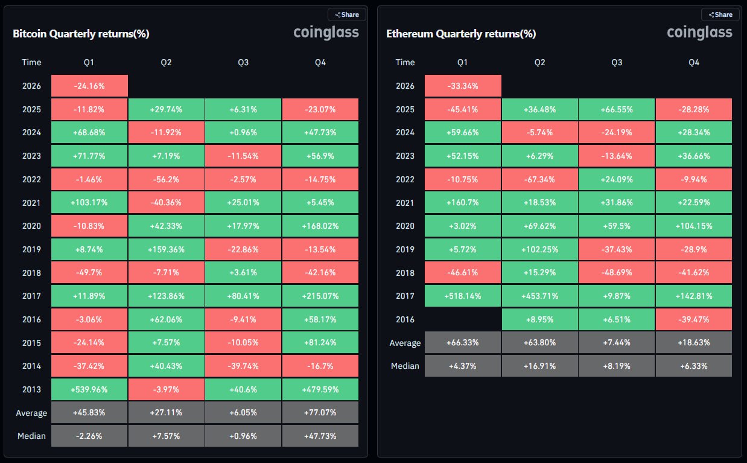This screenshot has width=747, height=463.
Task: Click Ethereum 2016 Q4 cell showing -39.47%
Action: 694,319
